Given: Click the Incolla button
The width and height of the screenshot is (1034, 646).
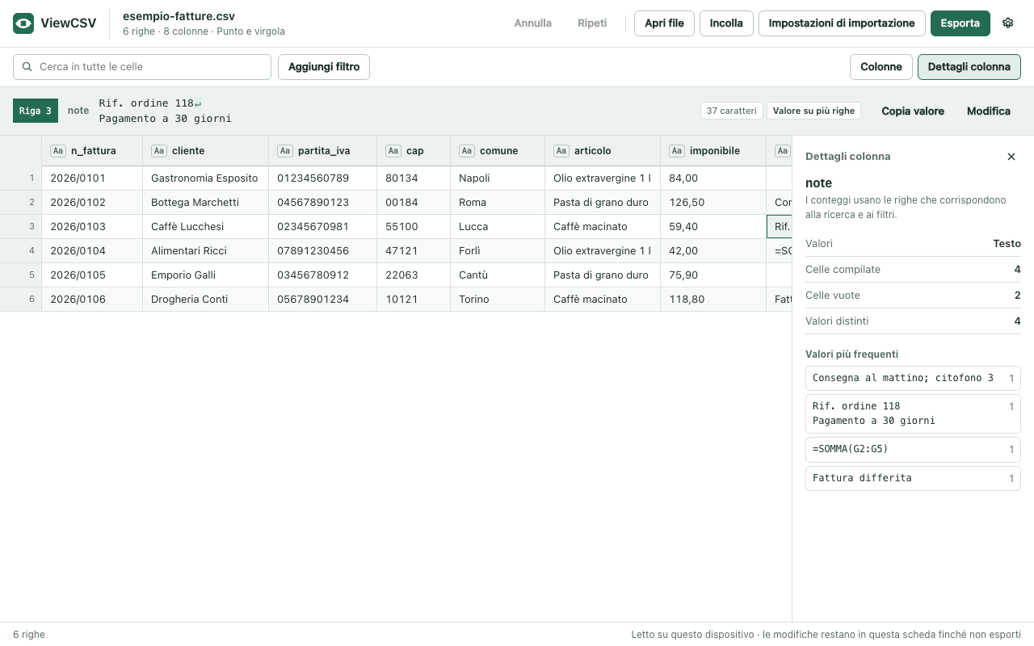Looking at the screenshot, I should click(x=726, y=23).
